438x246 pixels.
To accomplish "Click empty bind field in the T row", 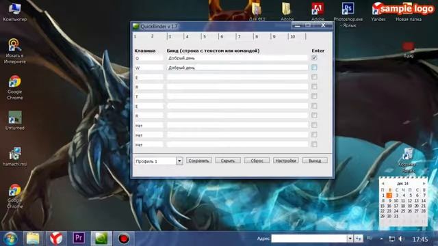I will 237,96.
